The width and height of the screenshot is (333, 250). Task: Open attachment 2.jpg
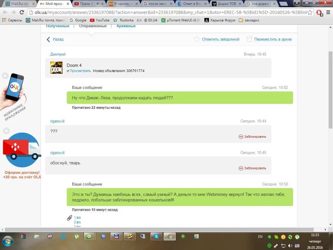click(77, 222)
